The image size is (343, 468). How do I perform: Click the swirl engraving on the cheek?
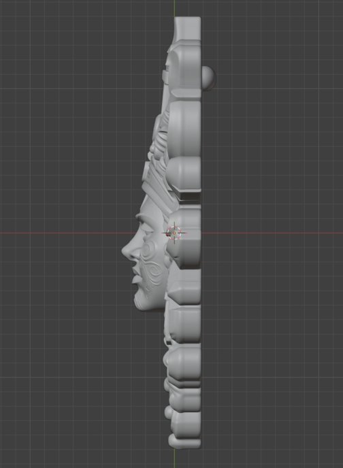coord(152,263)
